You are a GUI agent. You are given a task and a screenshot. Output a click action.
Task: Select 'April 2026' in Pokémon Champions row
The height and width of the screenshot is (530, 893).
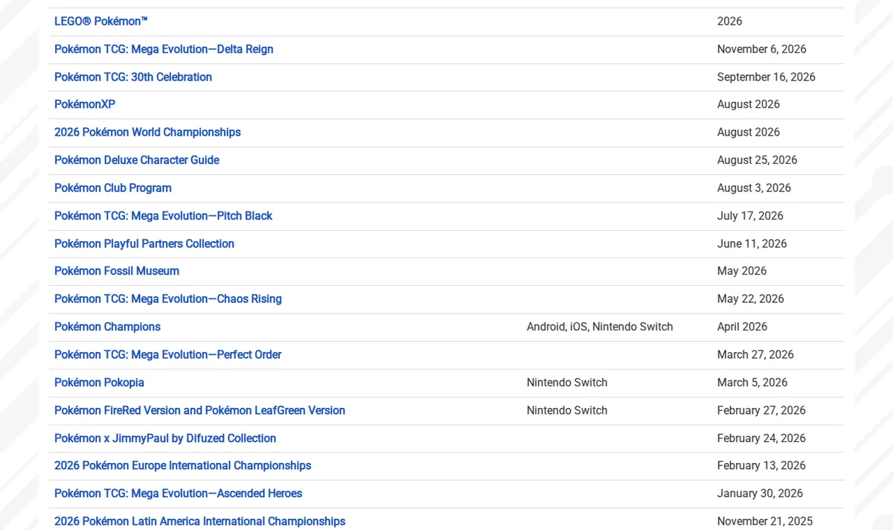[742, 327]
